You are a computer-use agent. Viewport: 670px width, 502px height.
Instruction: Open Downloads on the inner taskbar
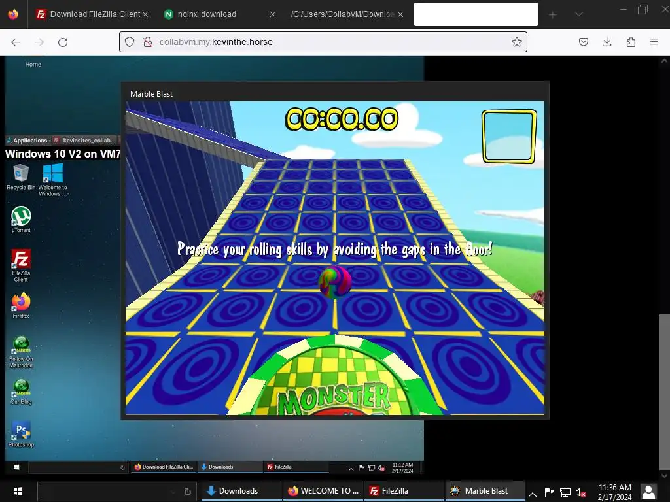[230, 467]
